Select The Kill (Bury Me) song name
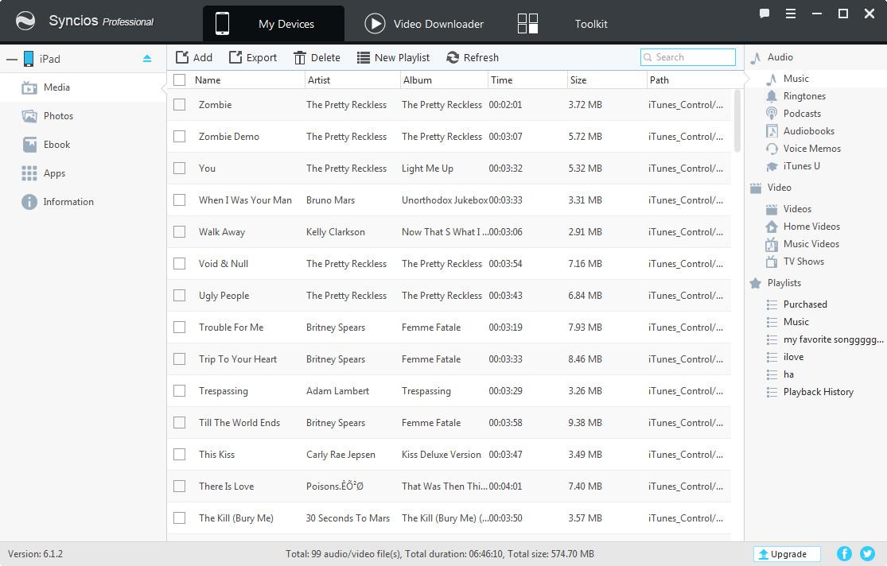887x566 pixels. point(236,518)
